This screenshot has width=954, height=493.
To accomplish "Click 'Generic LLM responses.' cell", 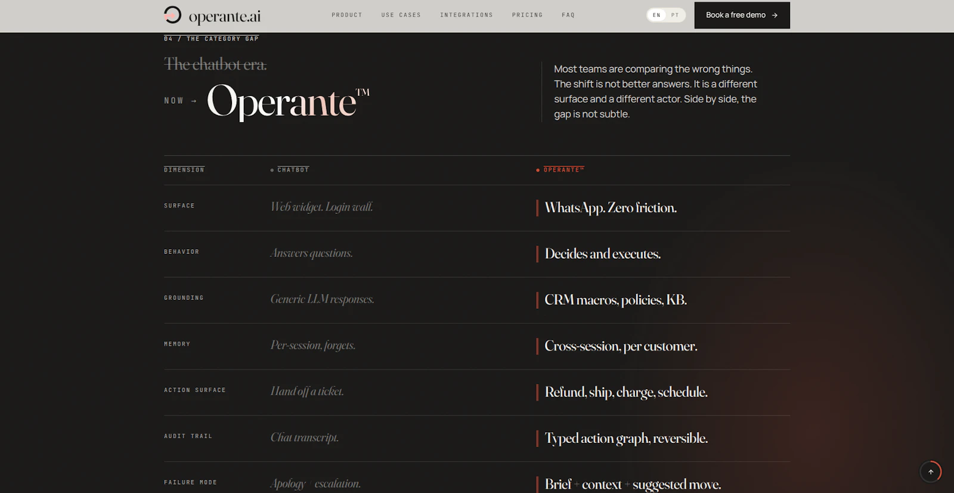I will pyautogui.click(x=323, y=299).
